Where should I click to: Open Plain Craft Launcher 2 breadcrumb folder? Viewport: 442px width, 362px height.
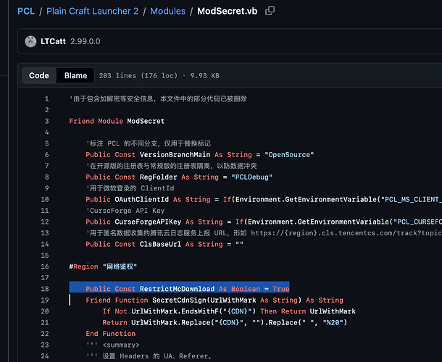(x=93, y=11)
